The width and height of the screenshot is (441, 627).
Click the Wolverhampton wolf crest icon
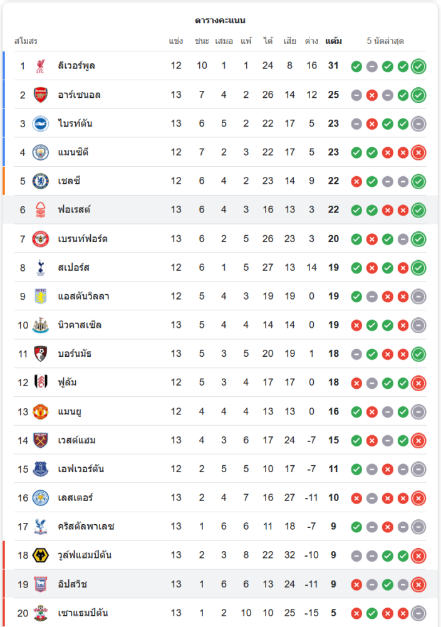click(x=41, y=555)
